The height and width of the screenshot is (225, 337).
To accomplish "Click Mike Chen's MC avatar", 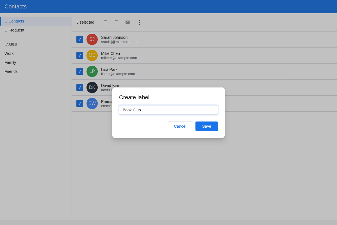I will [x=92, y=55].
